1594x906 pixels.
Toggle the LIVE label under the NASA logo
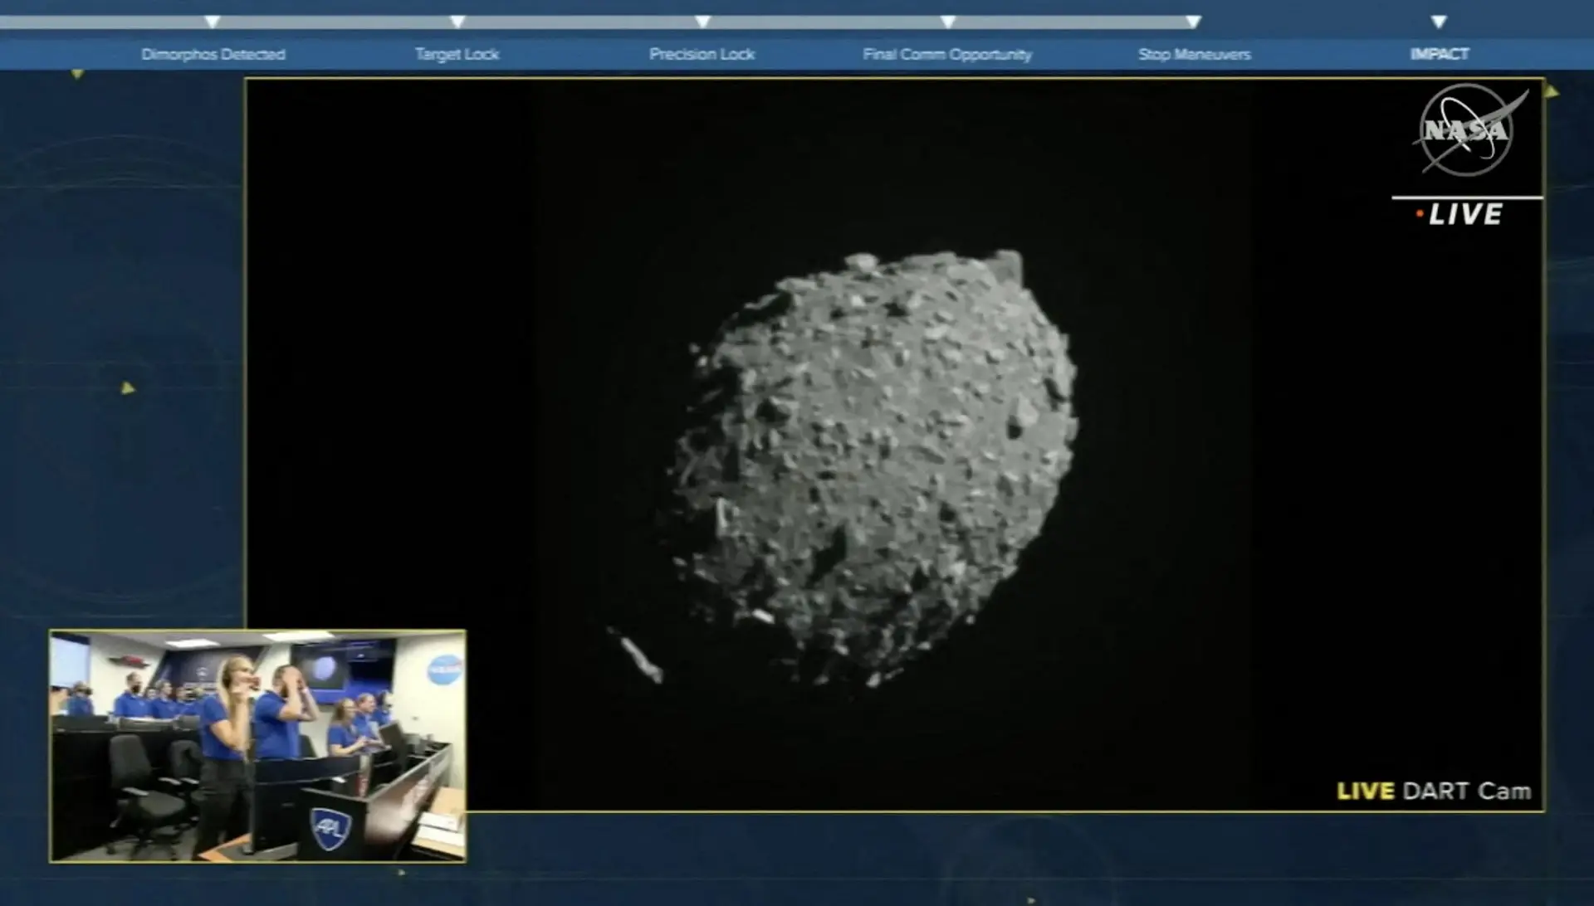[1466, 214]
